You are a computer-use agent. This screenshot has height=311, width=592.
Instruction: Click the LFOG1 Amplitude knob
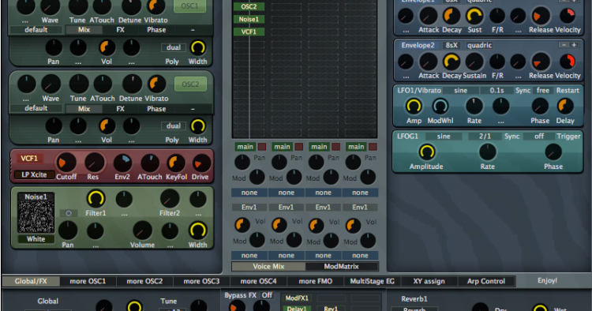[x=426, y=152]
